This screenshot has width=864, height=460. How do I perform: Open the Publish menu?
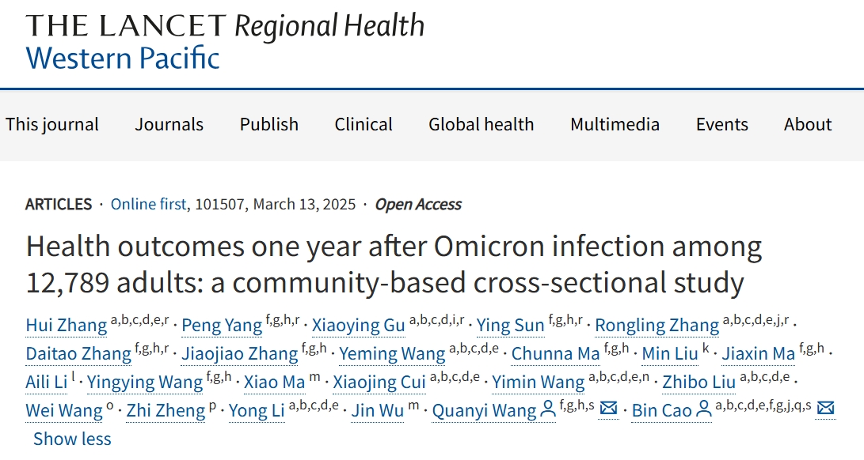(x=269, y=124)
